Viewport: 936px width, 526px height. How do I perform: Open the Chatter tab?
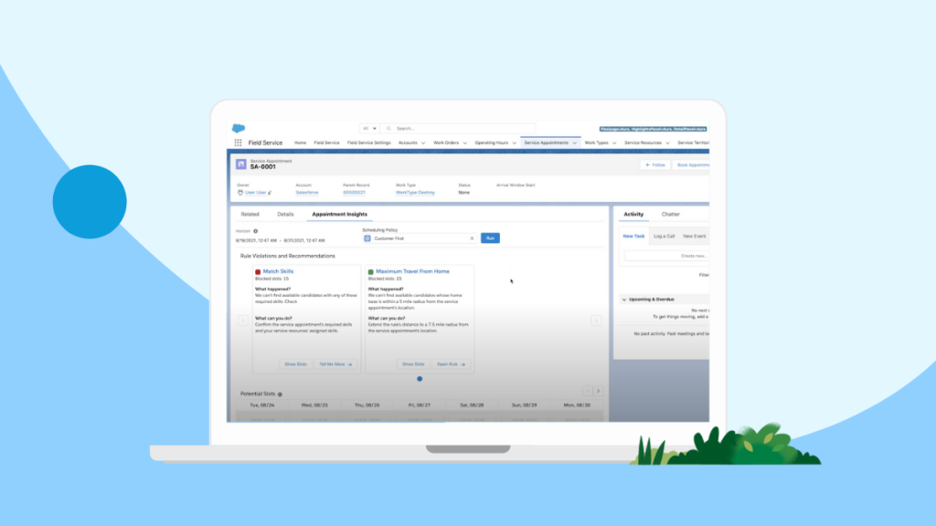(672, 214)
